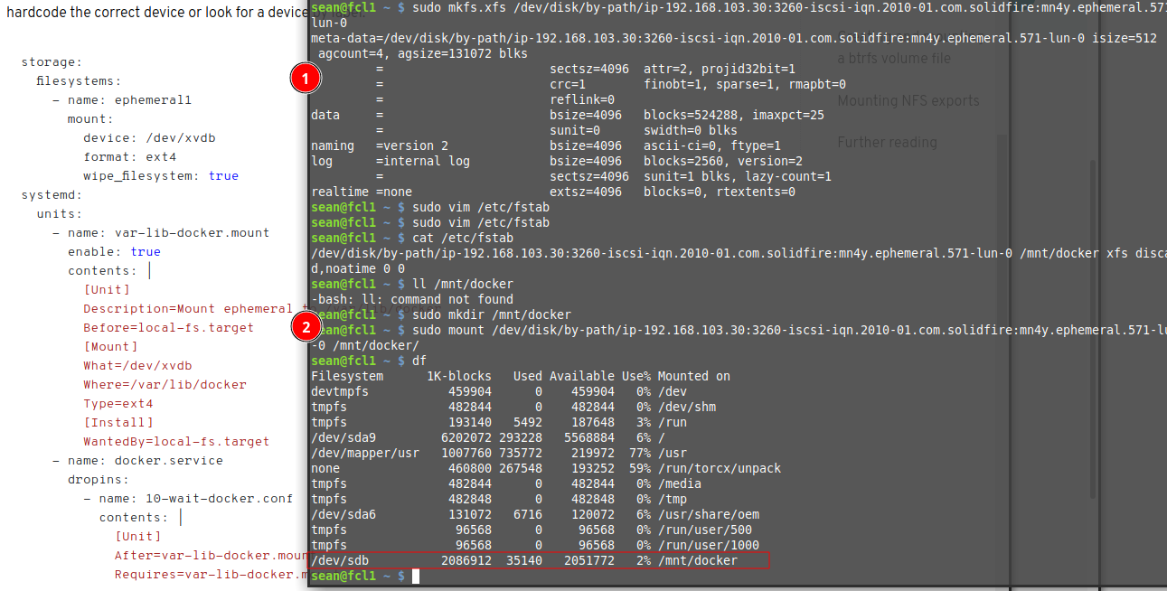The width and height of the screenshot is (1167, 591).
Task: Click the 'dropins:' YAML key
Action: click(99, 480)
